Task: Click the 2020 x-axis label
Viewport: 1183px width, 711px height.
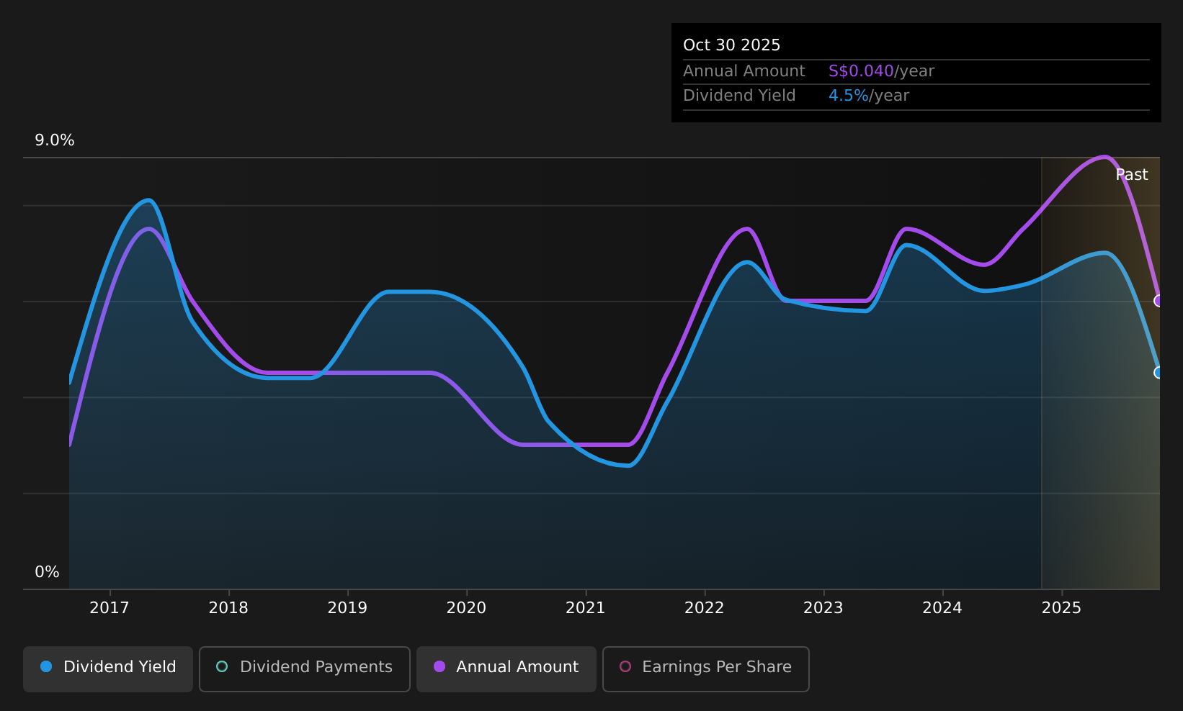Action: 466,608
